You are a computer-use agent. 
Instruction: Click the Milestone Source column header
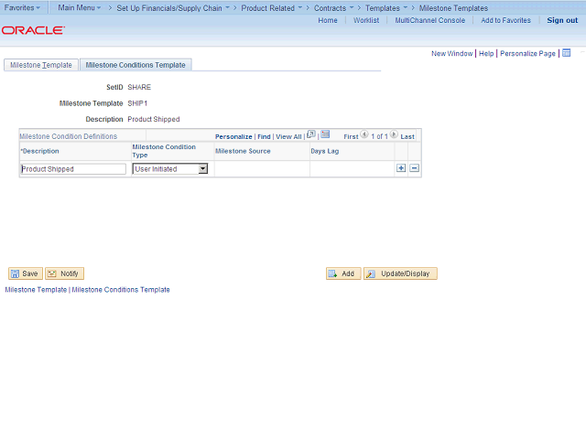pos(243,151)
